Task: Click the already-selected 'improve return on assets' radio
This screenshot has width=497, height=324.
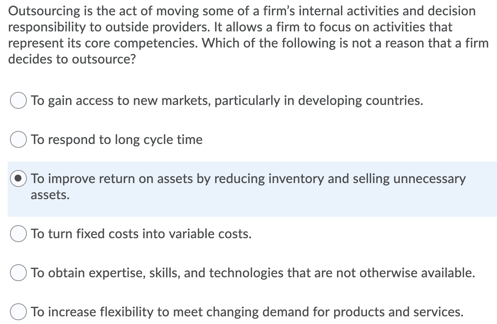Action: 18,178
